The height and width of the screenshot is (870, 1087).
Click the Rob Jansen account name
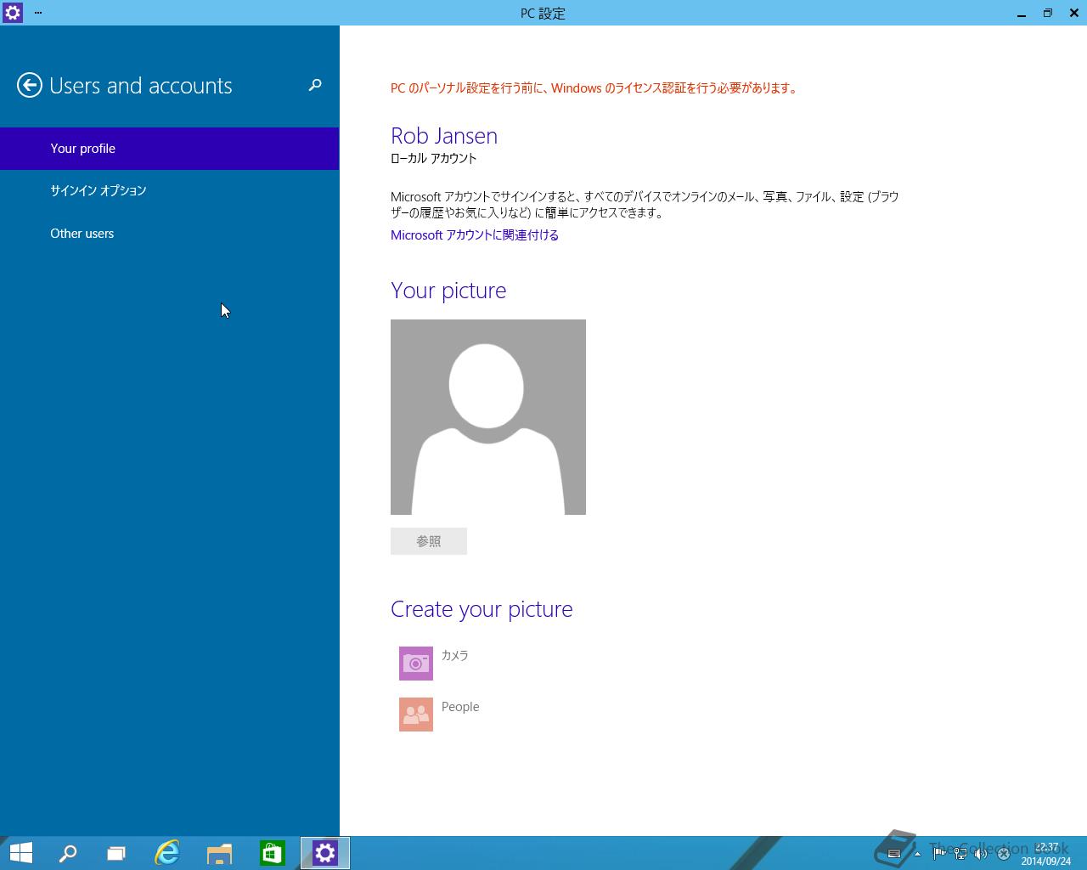(x=444, y=136)
